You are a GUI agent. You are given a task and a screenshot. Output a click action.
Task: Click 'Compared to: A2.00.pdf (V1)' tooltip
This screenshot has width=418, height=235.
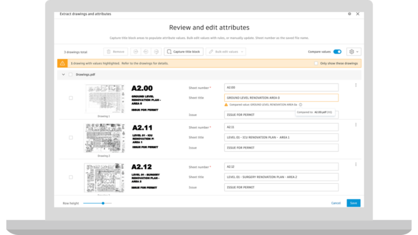315,113
